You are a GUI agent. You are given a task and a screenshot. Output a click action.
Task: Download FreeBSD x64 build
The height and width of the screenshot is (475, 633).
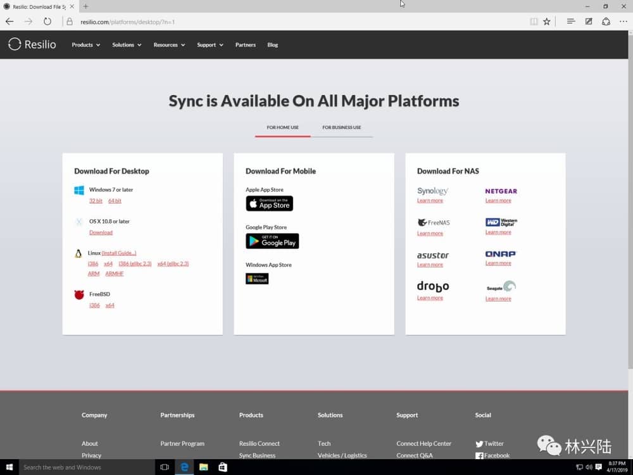tap(110, 306)
